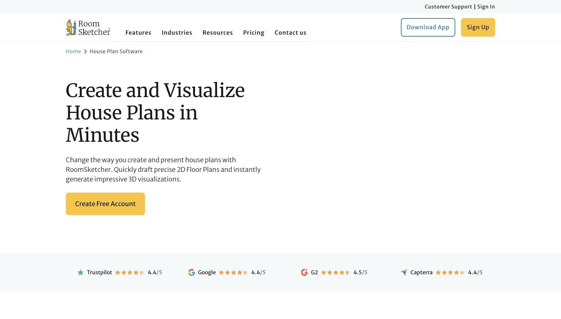Open the Resources menu
Viewport: 561px width, 319px height.
[218, 33]
